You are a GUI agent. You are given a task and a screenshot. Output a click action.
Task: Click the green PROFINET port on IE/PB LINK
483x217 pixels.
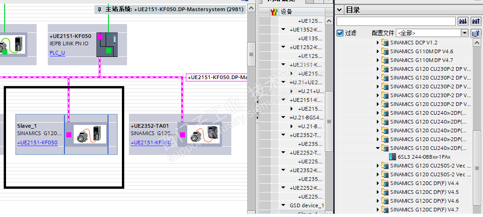pyautogui.click(x=108, y=51)
